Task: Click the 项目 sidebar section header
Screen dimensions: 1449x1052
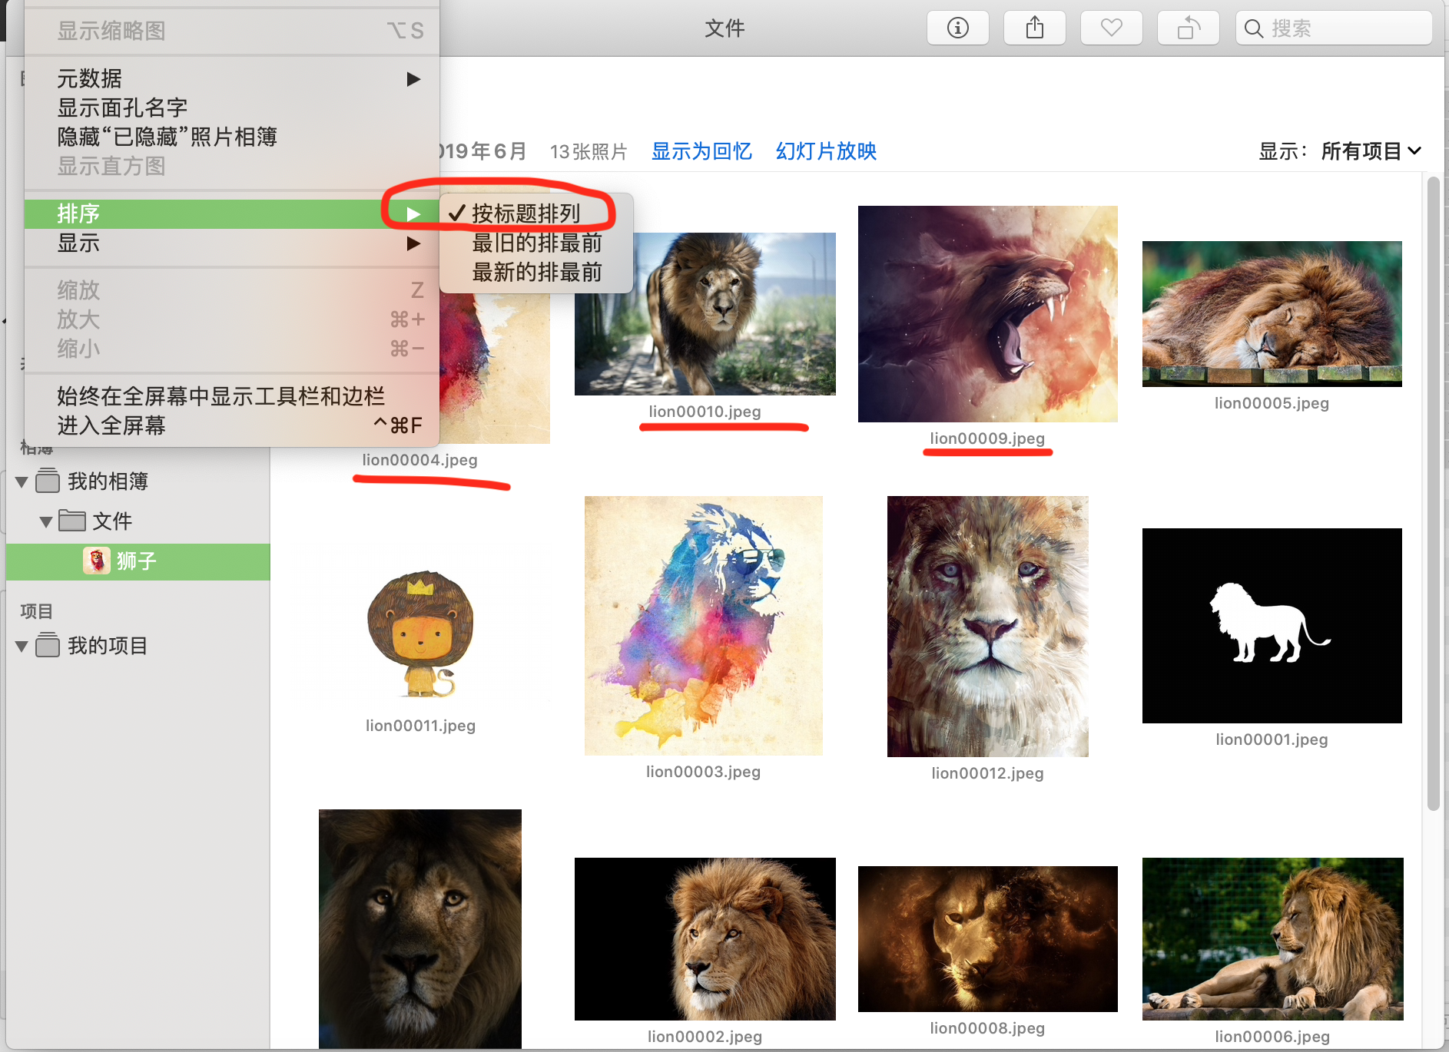Action: pos(36,611)
